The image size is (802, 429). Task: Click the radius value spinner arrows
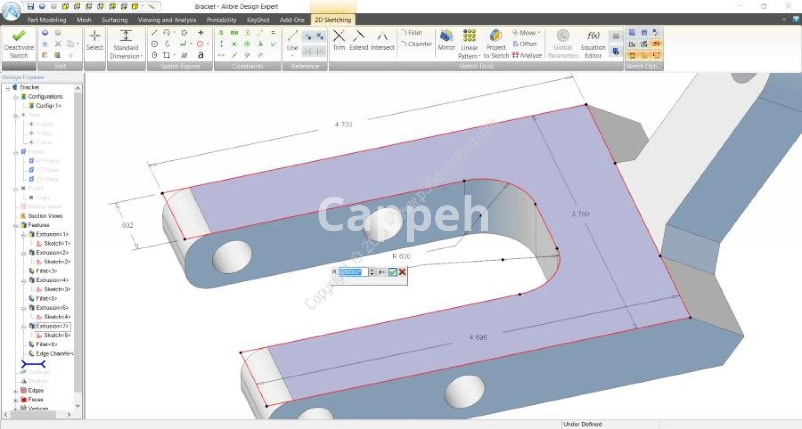(x=372, y=272)
